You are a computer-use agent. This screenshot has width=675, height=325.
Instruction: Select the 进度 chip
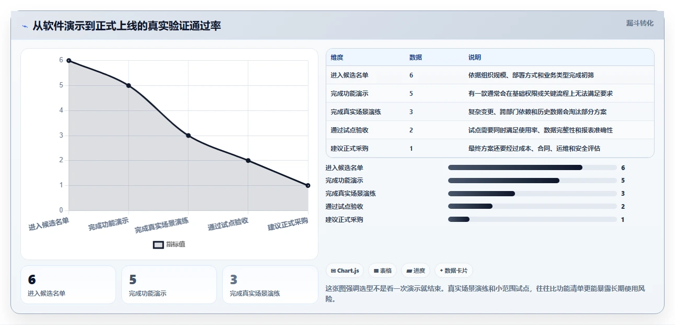coord(416,271)
